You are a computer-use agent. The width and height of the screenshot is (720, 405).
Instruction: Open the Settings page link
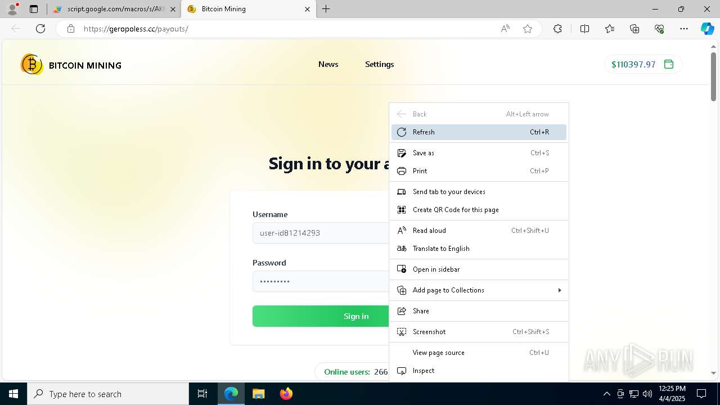click(x=380, y=64)
